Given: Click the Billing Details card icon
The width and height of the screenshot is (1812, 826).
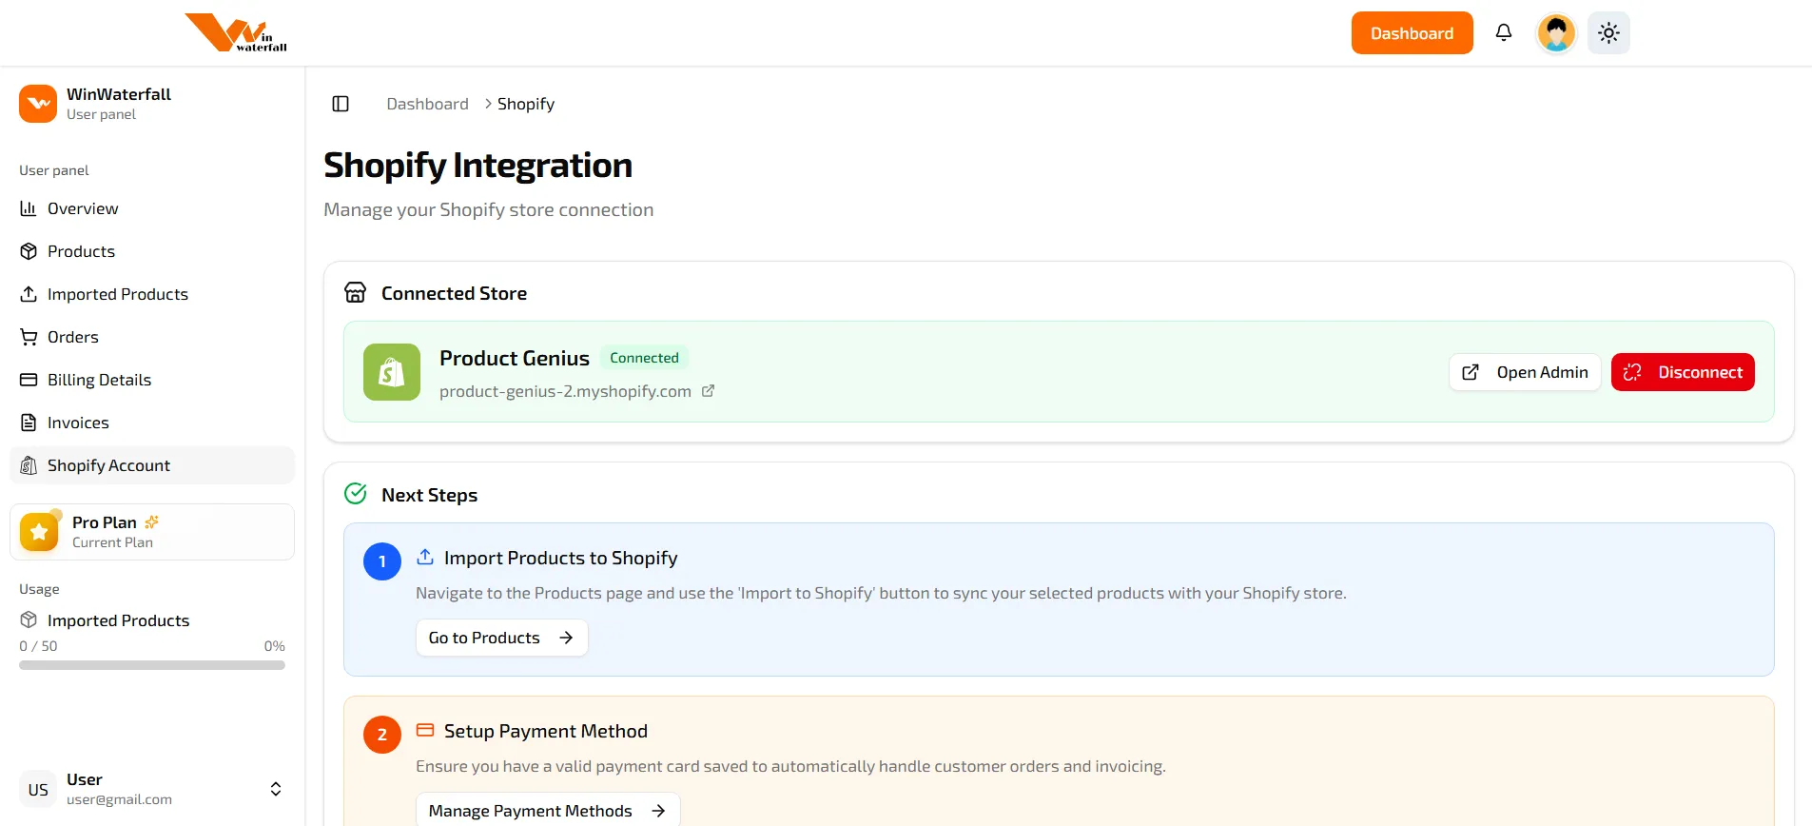Looking at the screenshot, I should point(29,380).
